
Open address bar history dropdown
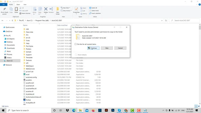(162, 20)
